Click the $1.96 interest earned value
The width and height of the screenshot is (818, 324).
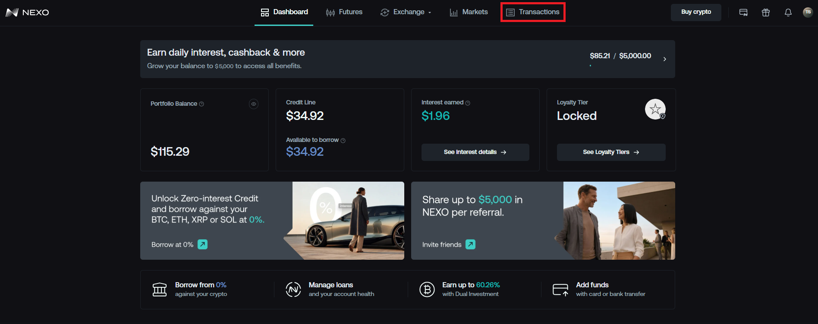point(435,116)
